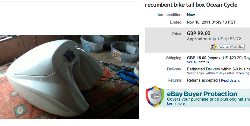Open Learn more about Buyer Protection
Screen dimensions: 250x126
[176, 103]
